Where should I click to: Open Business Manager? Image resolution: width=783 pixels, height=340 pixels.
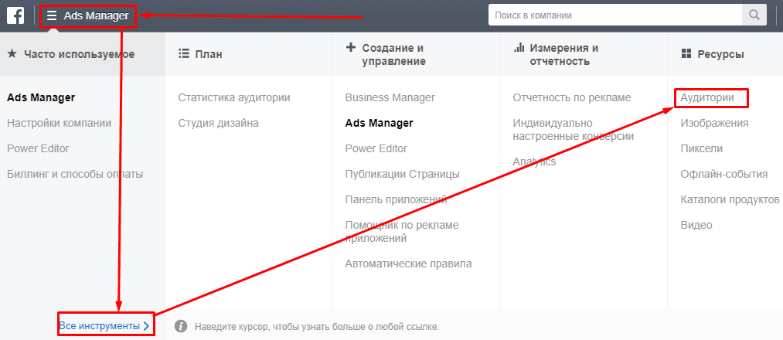pos(390,97)
